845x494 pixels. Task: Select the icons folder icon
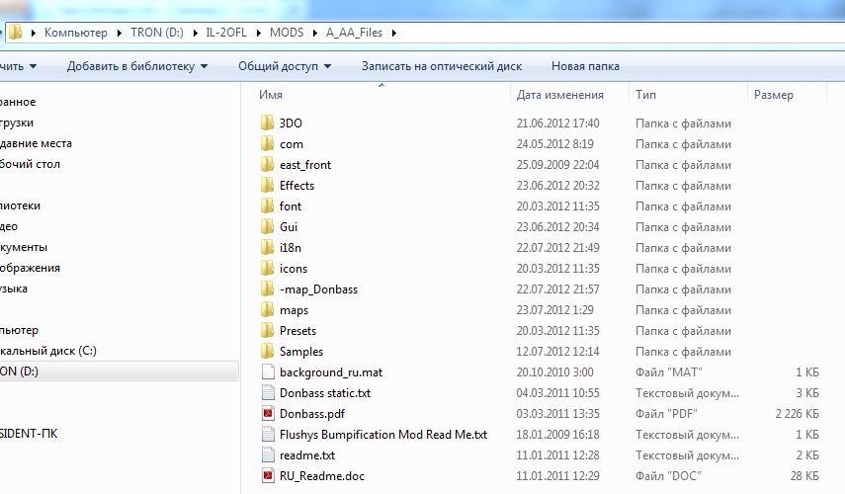pos(267,269)
